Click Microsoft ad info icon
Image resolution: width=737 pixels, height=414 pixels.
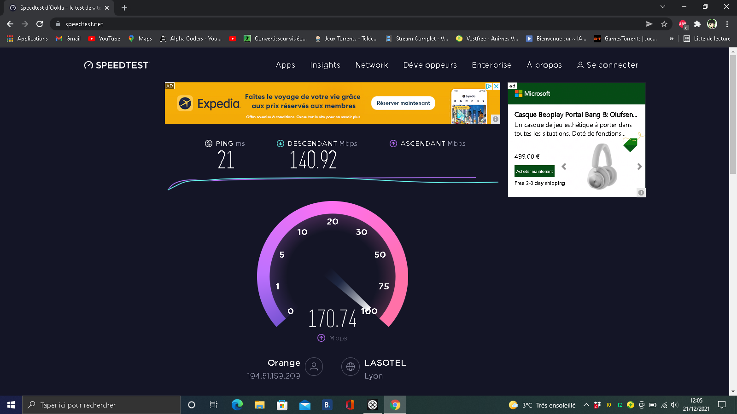[x=641, y=193]
